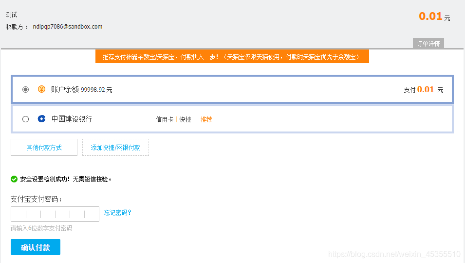Viewport: 465px width, 263px height.
Task: Click 添加快捷/网银付款 button
Action: (x=115, y=147)
